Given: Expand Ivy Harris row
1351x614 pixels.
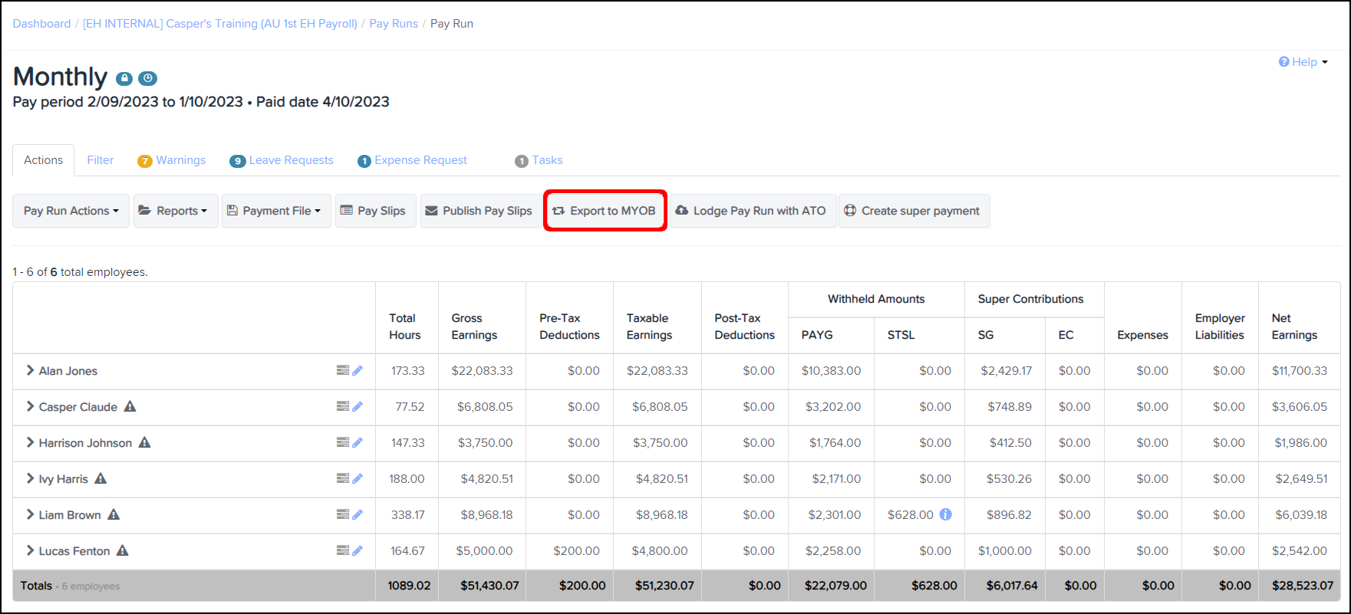Looking at the screenshot, I should tap(30, 478).
